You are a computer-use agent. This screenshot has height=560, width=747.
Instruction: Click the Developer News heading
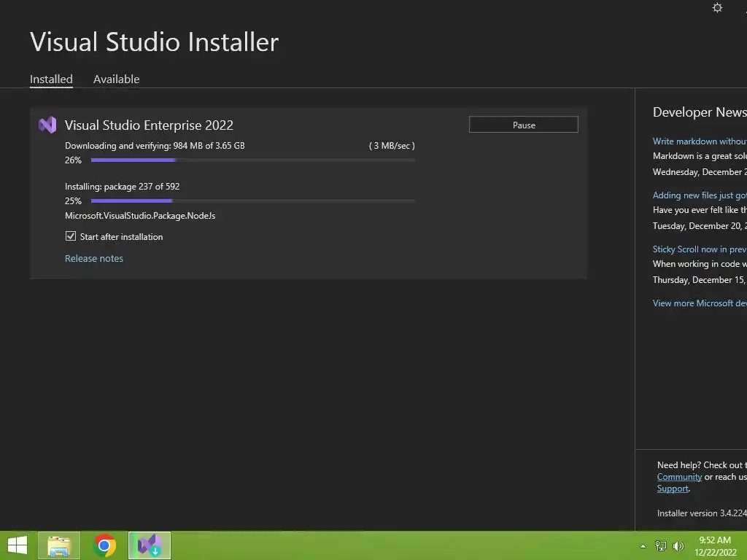pyautogui.click(x=700, y=112)
